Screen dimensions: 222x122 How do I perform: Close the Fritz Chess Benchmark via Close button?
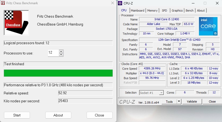[x=100, y=115]
